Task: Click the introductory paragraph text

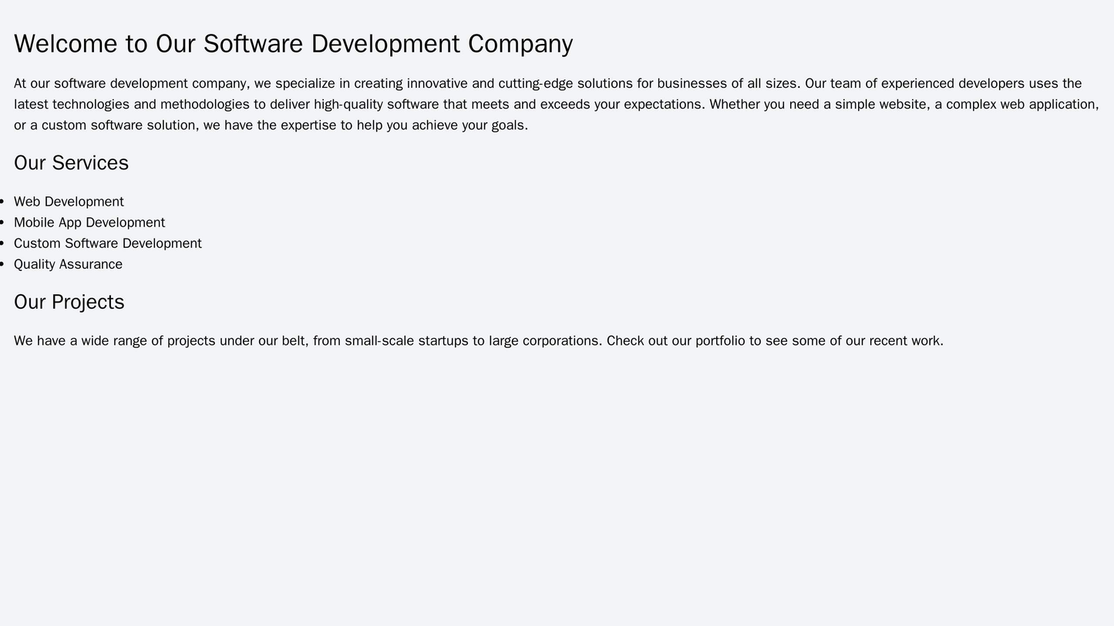Action: (540, 104)
